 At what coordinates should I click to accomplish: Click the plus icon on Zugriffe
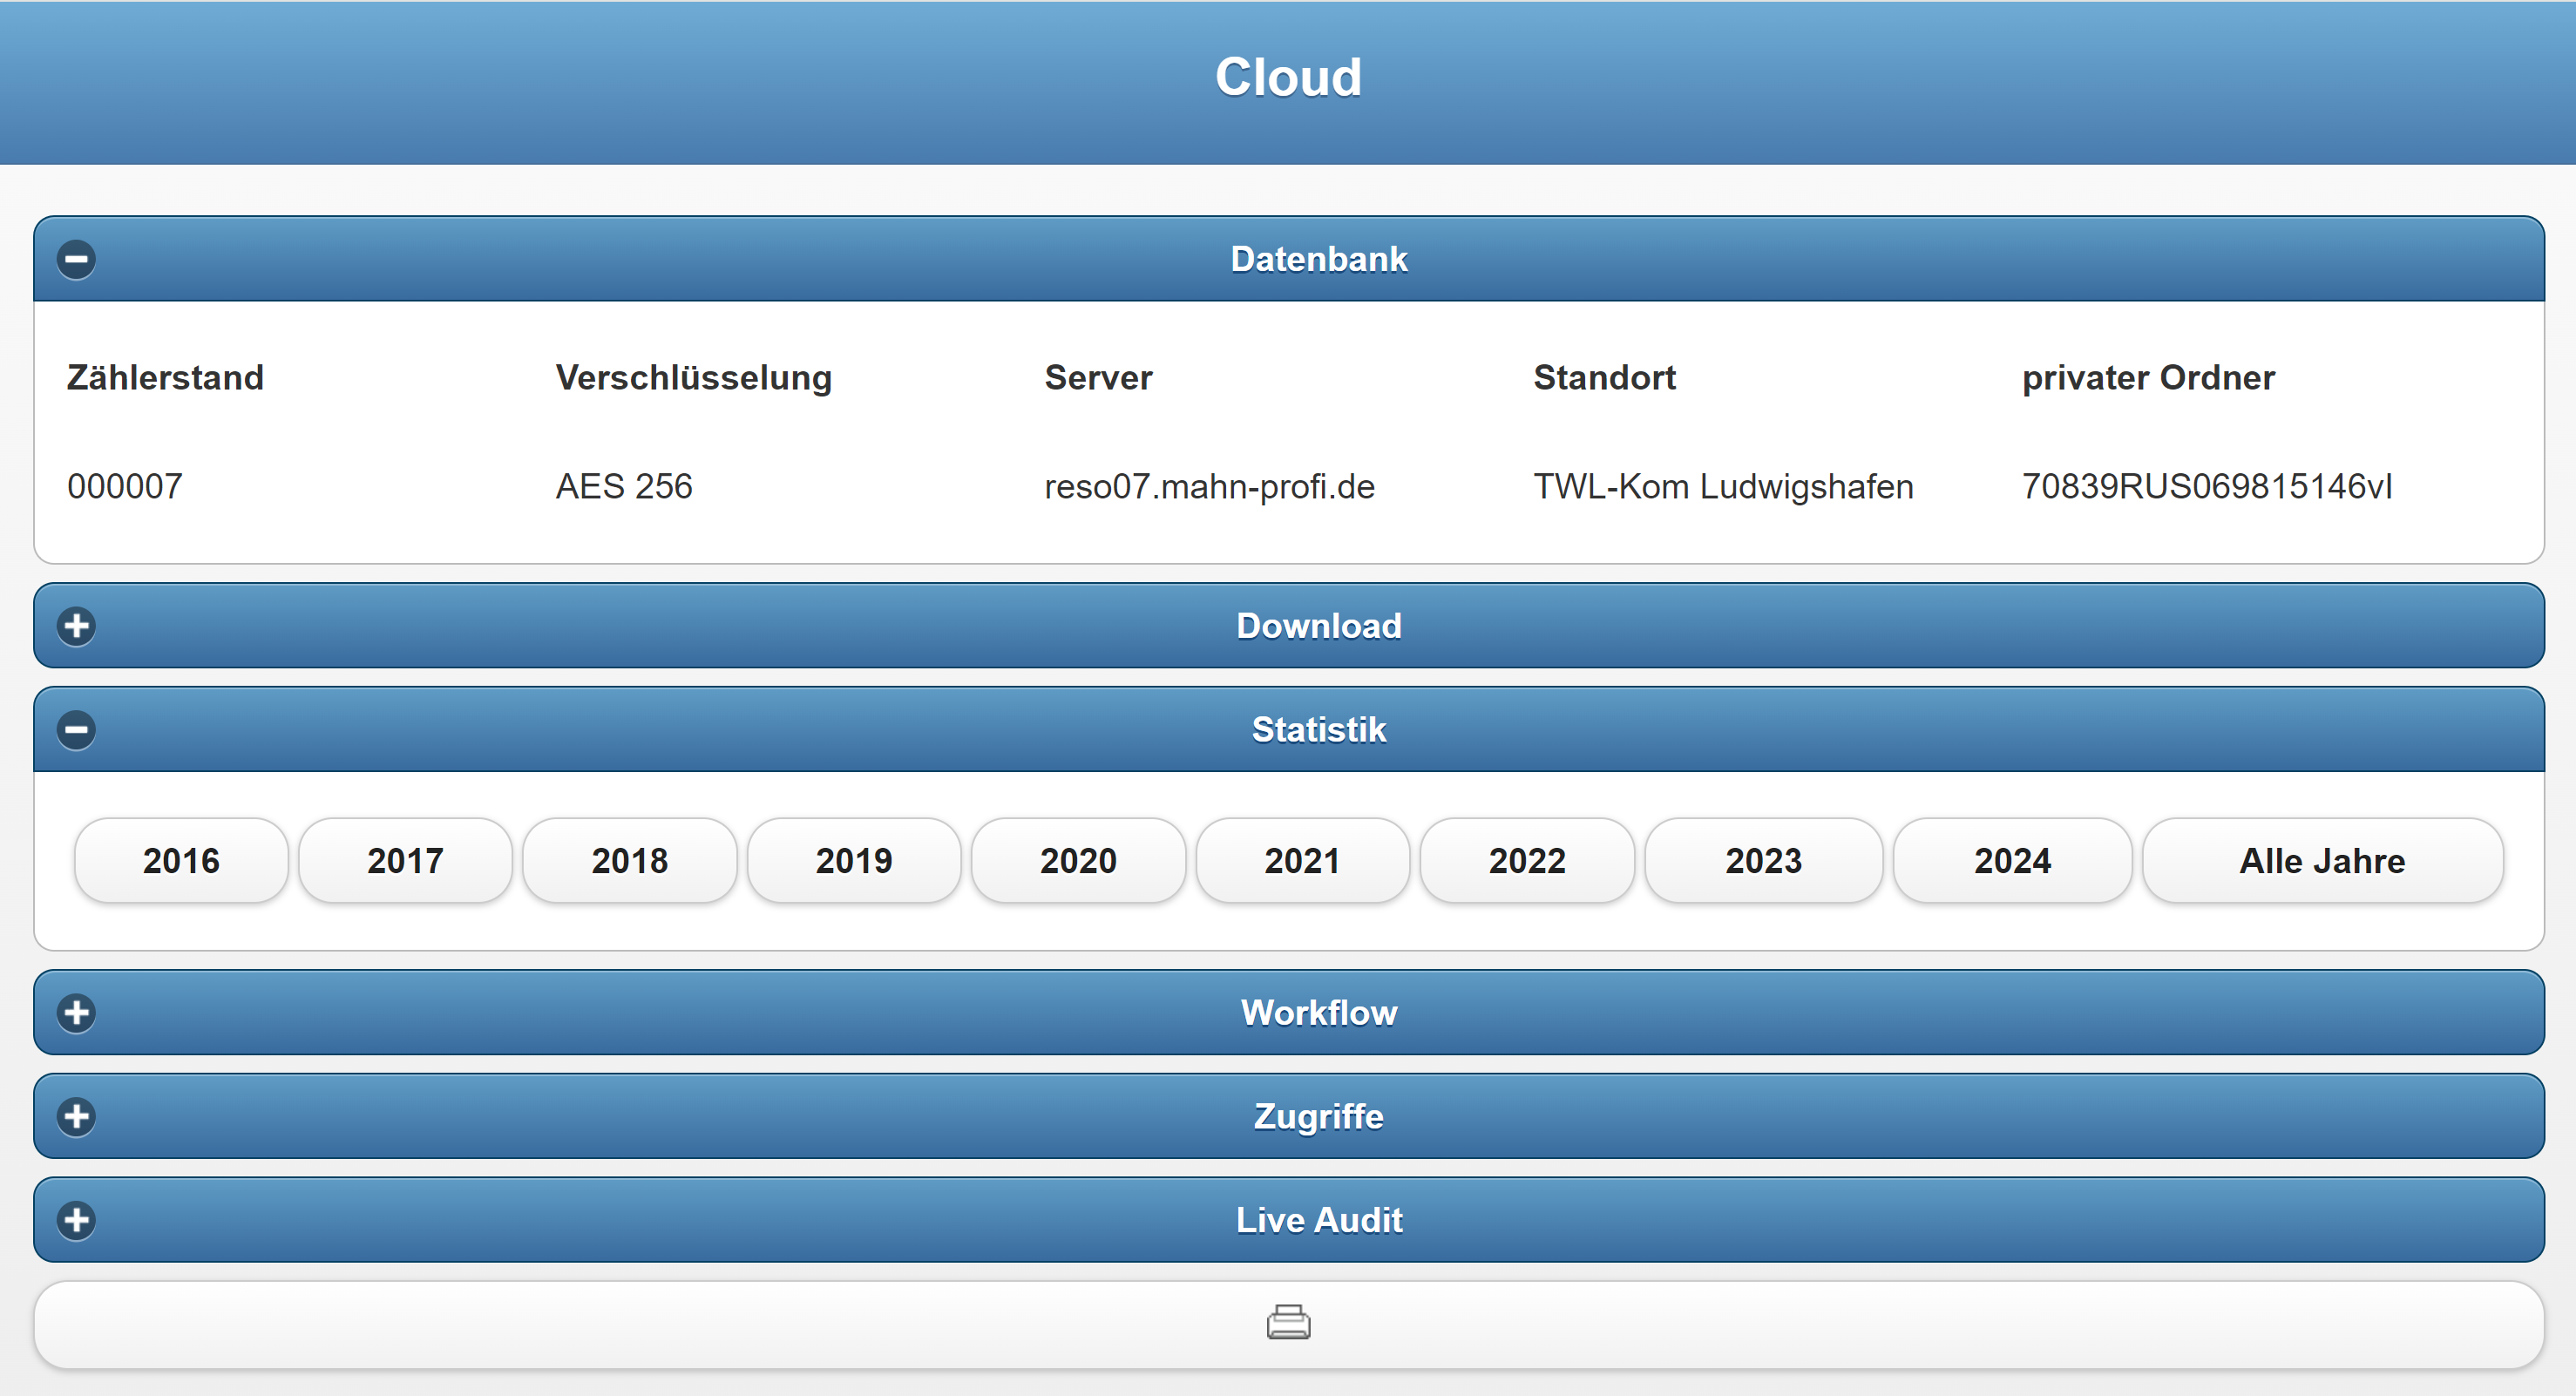[76, 1116]
